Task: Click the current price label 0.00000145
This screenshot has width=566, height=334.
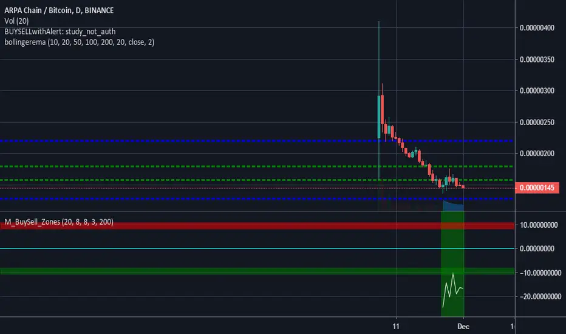Action: click(x=537, y=188)
